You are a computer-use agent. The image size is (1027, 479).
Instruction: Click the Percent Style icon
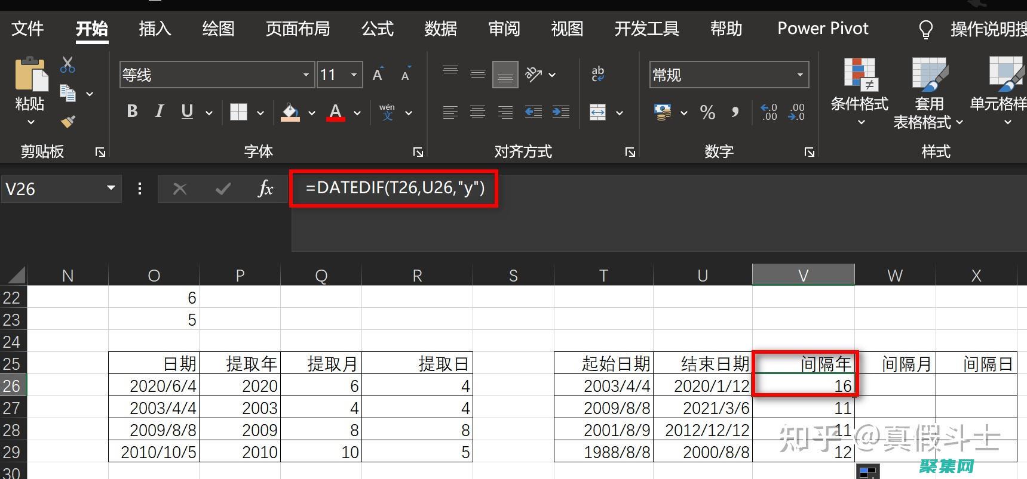(x=707, y=112)
